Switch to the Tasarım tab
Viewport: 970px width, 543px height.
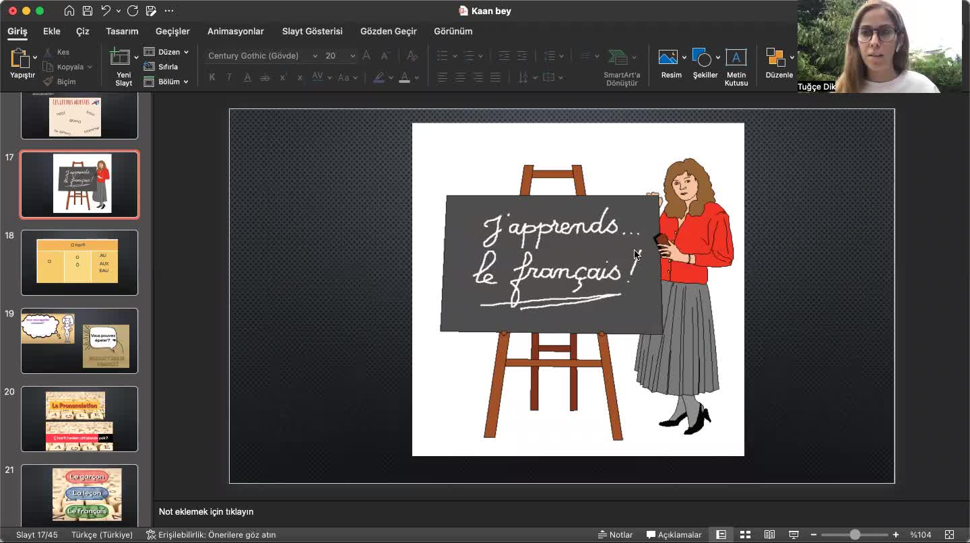(x=122, y=31)
